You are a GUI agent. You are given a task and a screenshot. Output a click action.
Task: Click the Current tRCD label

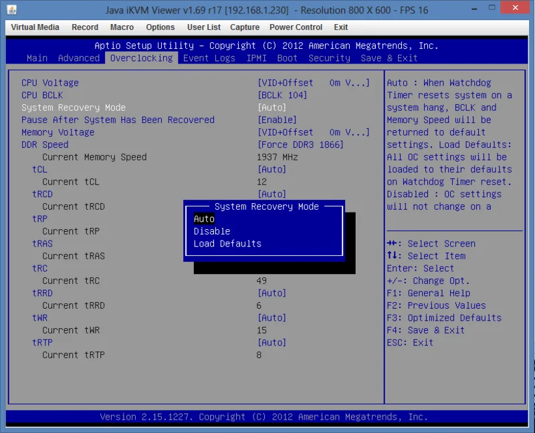pos(74,206)
